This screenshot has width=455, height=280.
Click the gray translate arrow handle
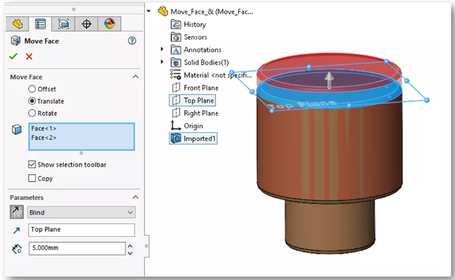(329, 80)
